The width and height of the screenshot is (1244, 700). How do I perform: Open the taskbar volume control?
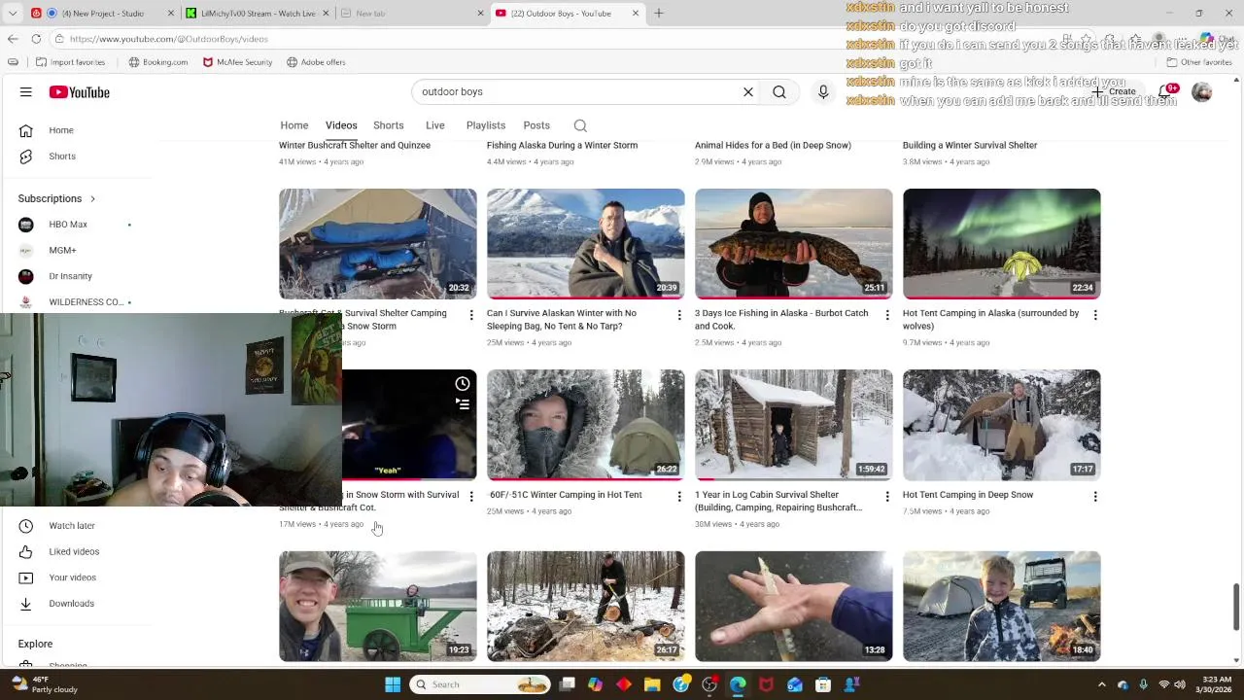[x=1182, y=684]
